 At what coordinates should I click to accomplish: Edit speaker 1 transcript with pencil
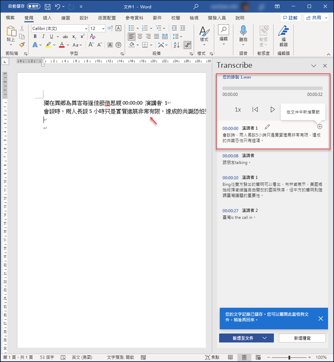[x=267, y=127]
